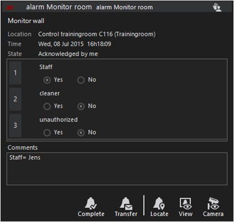Click the Comments text box
The width and height of the screenshot is (234, 222).
tap(117, 169)
